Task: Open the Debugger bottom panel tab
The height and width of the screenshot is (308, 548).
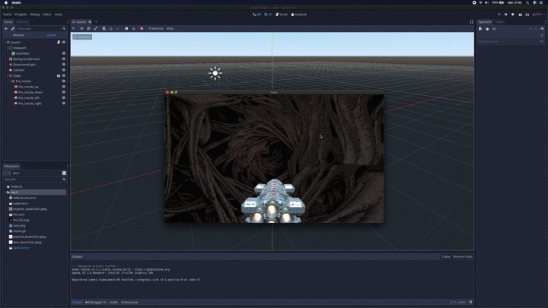Action: pyautogui.click(x=96, y=303)
